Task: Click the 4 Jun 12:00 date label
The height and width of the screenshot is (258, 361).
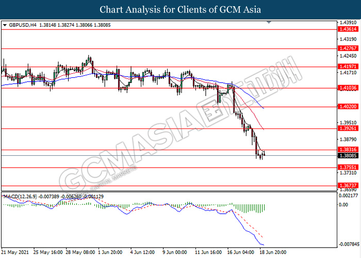Action: 142,252
